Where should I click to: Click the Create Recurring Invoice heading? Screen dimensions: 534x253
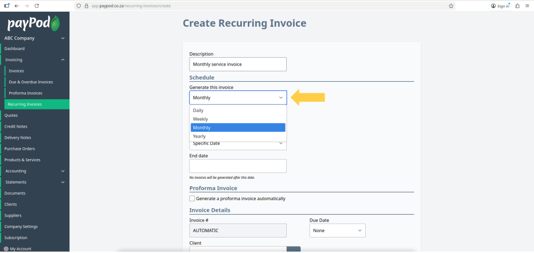tap(245, 23)
